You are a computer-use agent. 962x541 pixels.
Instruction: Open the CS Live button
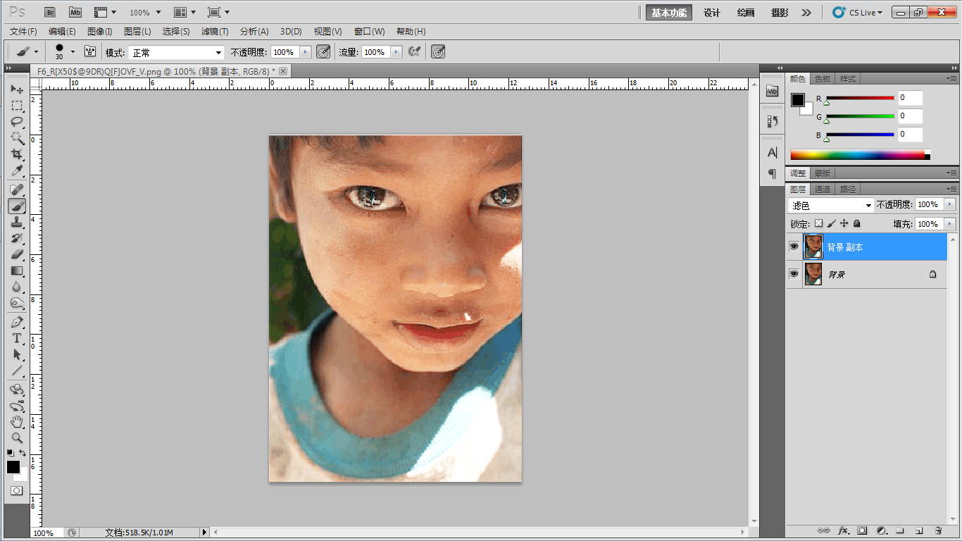[858, 13]
